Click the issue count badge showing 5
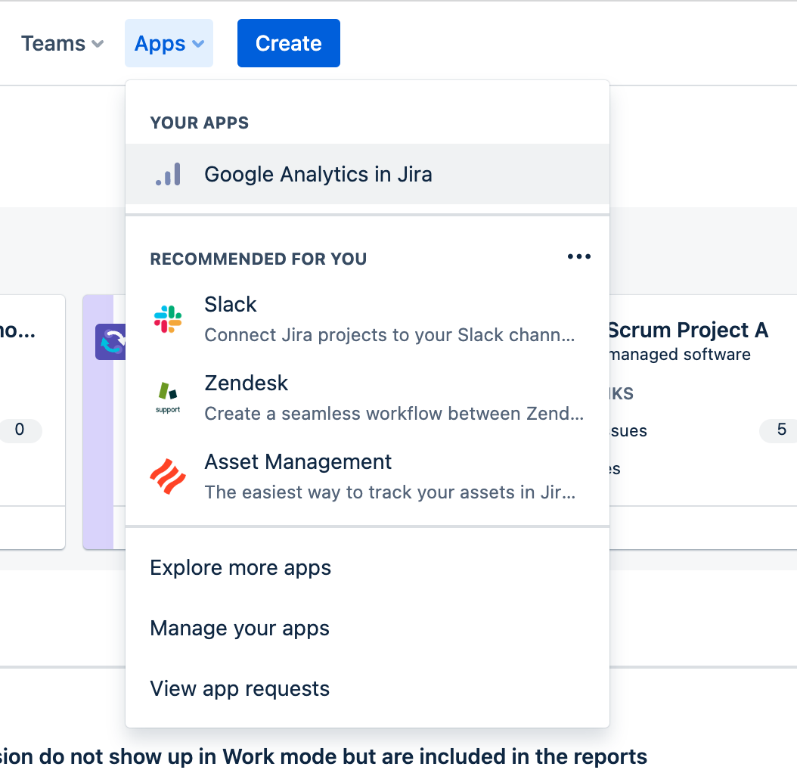The width and height of the screenshot is (797, 773). tap(780, 430)
